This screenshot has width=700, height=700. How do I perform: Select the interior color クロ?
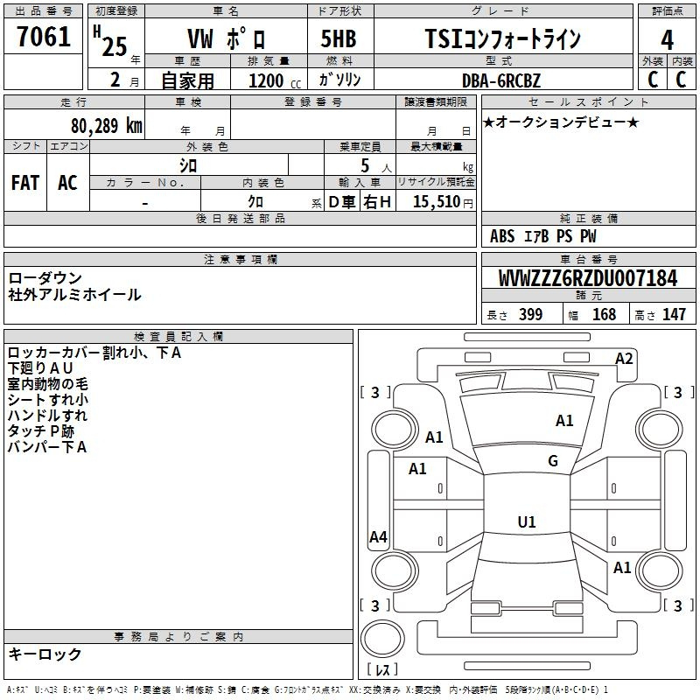(x=255, y=202)
